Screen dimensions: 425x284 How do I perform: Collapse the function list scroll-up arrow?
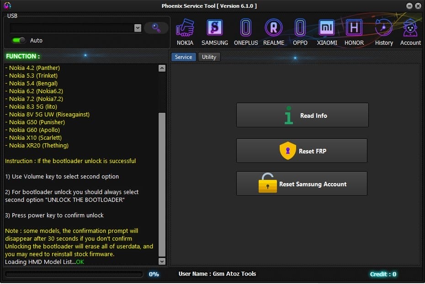click(x=162, y=68)
